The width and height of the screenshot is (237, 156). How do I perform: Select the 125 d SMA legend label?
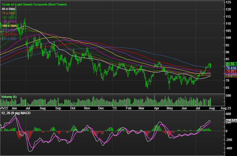[9, 22]
